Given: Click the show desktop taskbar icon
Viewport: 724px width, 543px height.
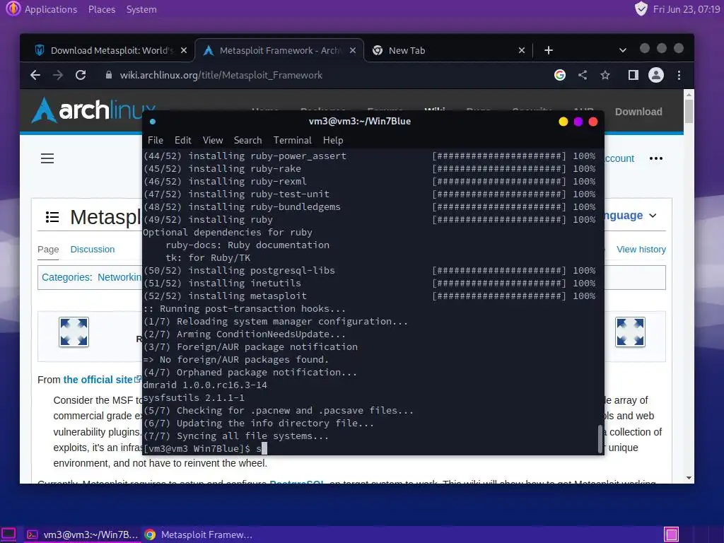Looking at the screenshot, I should (x=8, y=535).
